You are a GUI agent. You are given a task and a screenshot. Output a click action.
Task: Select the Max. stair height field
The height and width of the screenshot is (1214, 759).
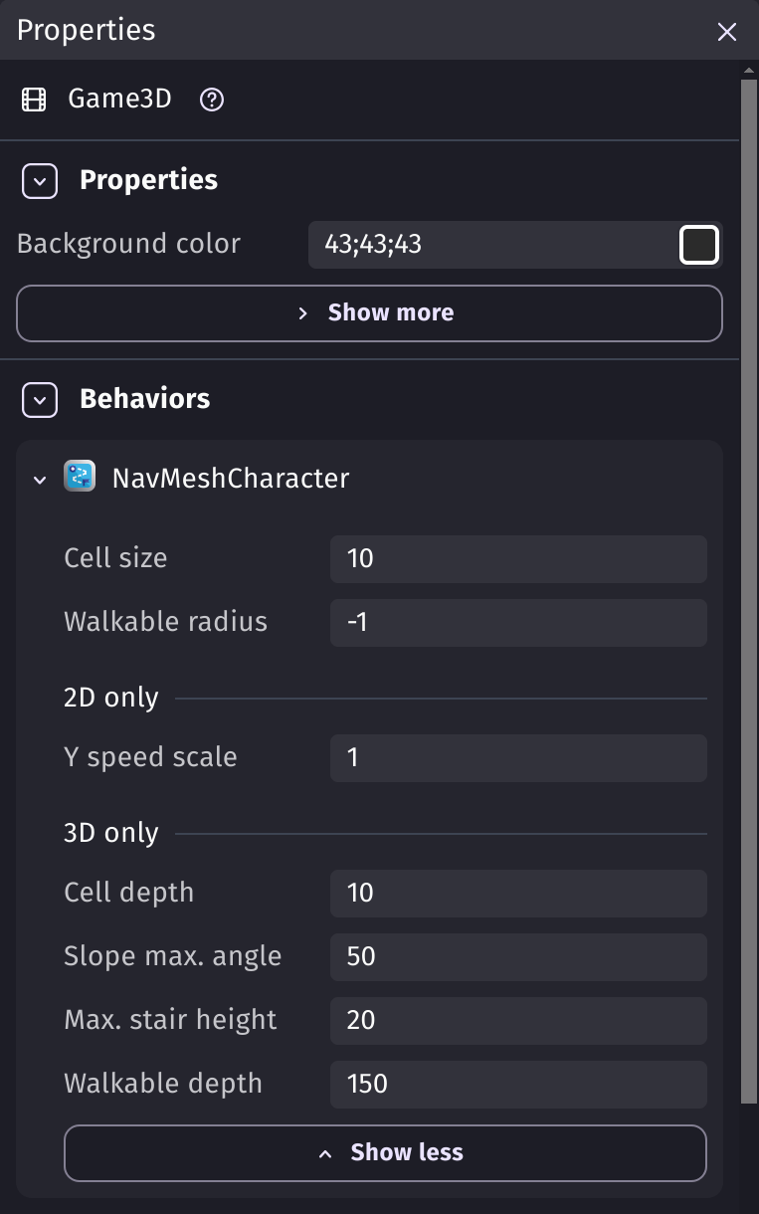(518, 1020)
